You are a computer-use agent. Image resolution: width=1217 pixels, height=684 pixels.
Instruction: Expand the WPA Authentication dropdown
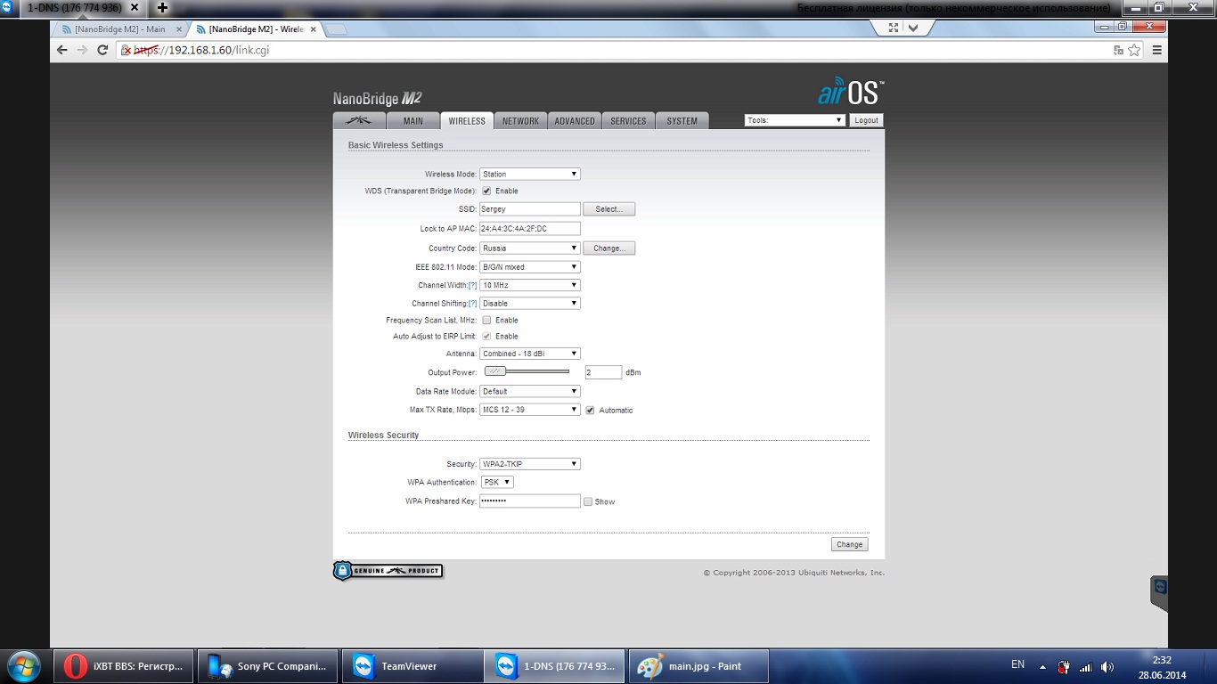[497, 482]
